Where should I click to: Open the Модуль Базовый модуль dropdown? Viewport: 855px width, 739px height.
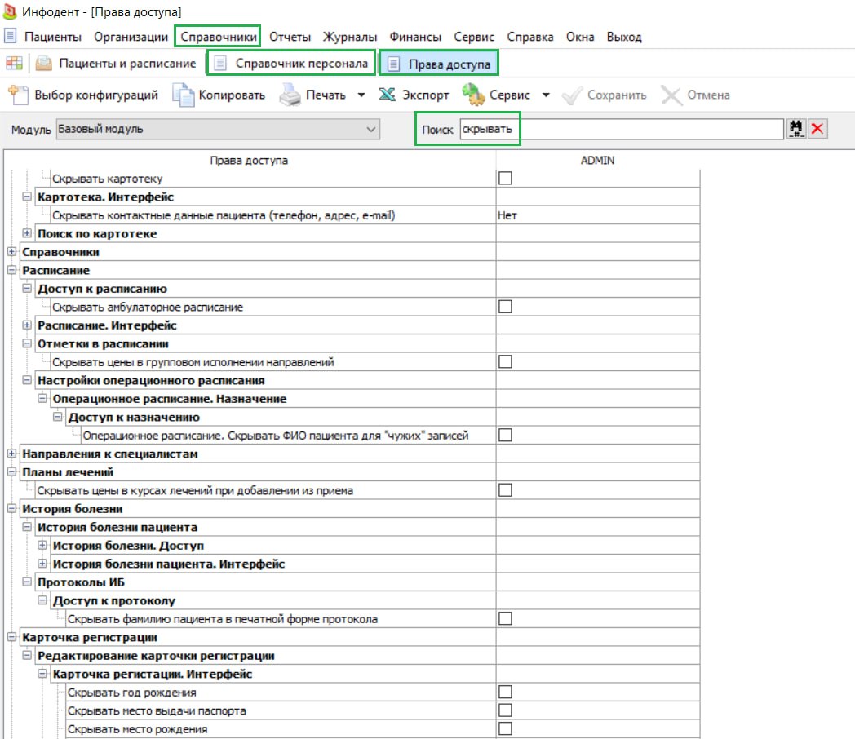(218, 129)
